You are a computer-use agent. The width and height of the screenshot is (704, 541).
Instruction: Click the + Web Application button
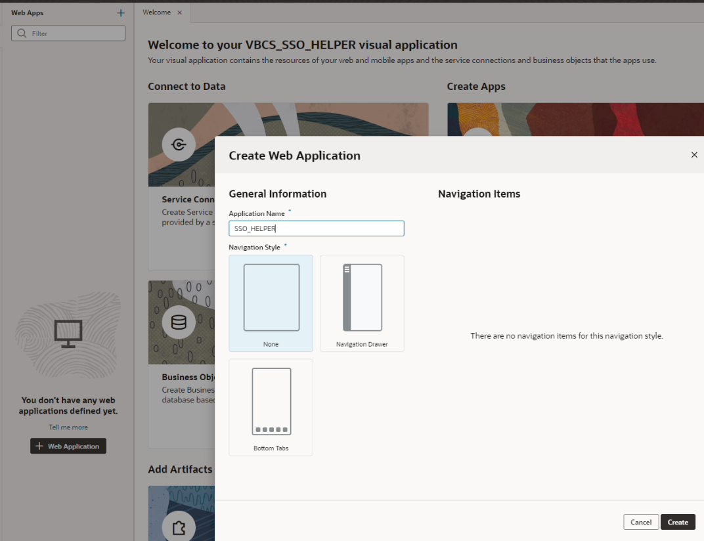click(x=68, y=446)
